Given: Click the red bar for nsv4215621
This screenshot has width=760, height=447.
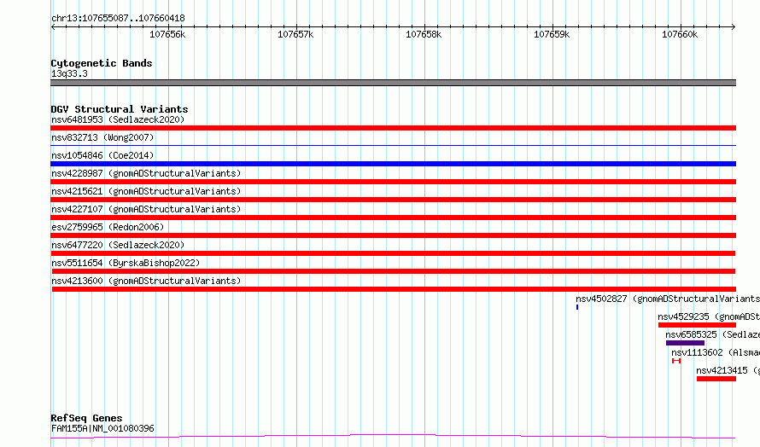Looking at the screenshot, I should click(x=393, y=200).
